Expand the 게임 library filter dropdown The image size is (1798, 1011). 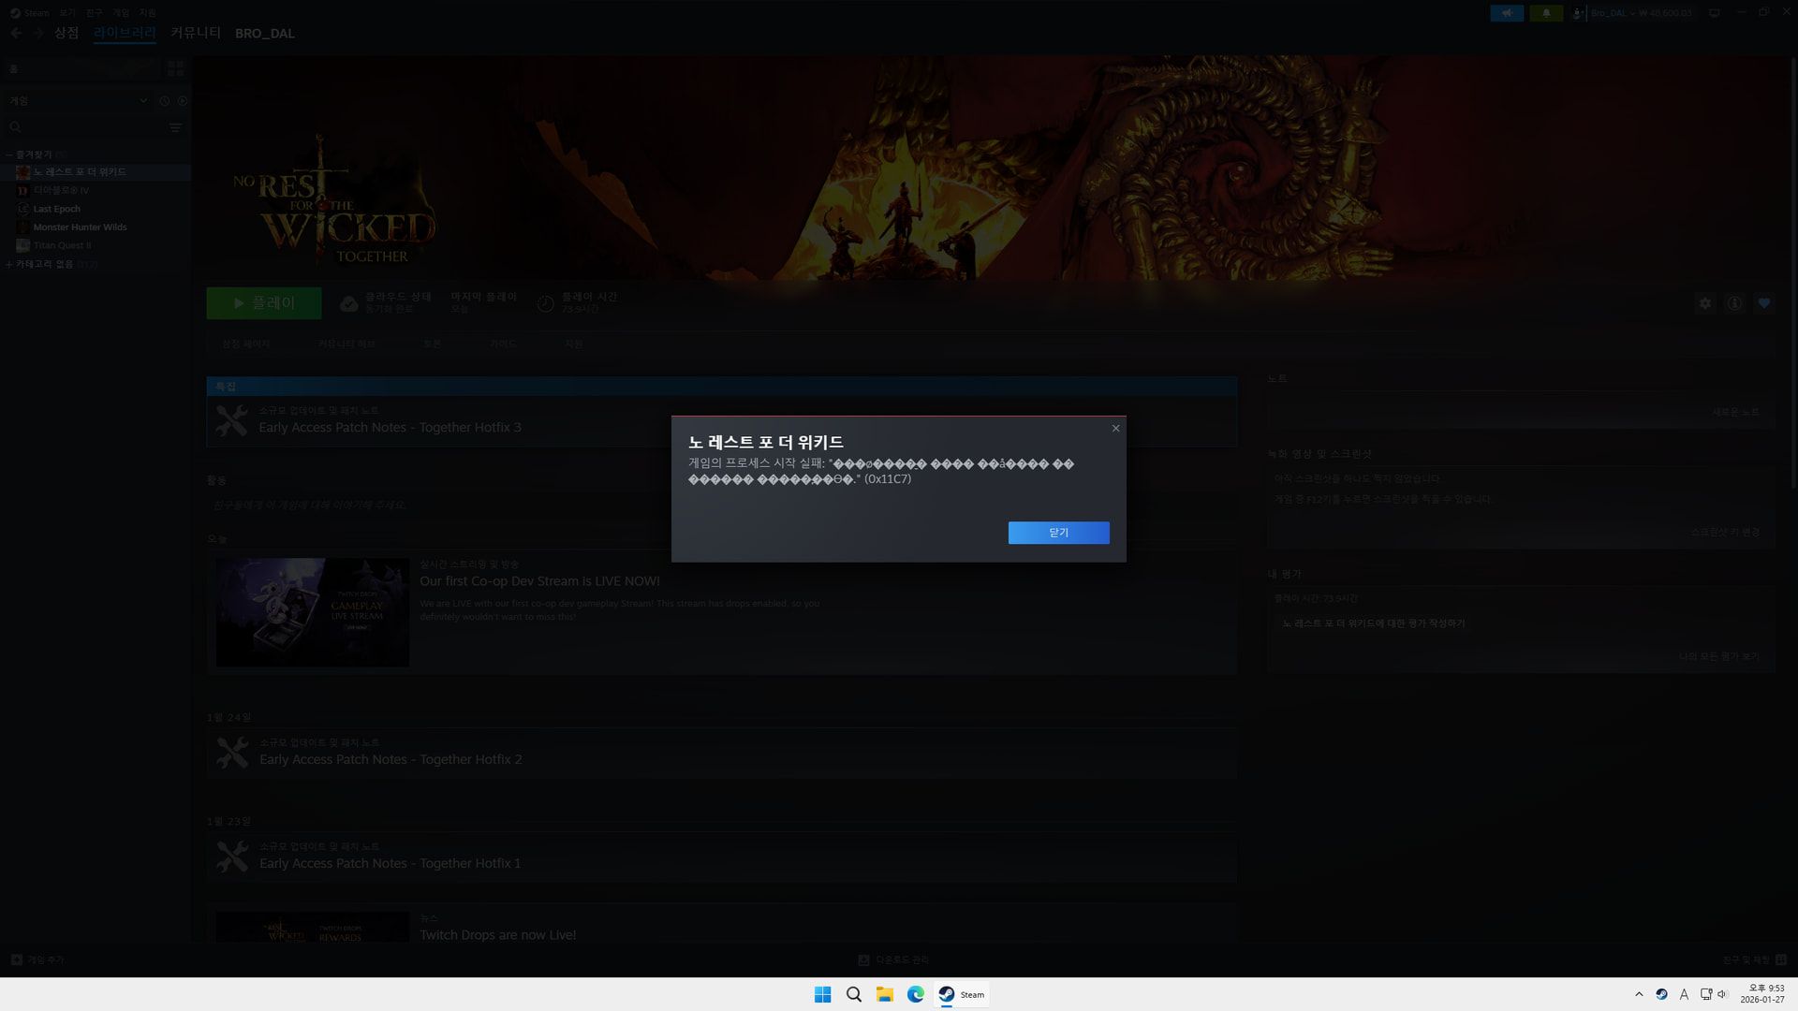[143, 101]
